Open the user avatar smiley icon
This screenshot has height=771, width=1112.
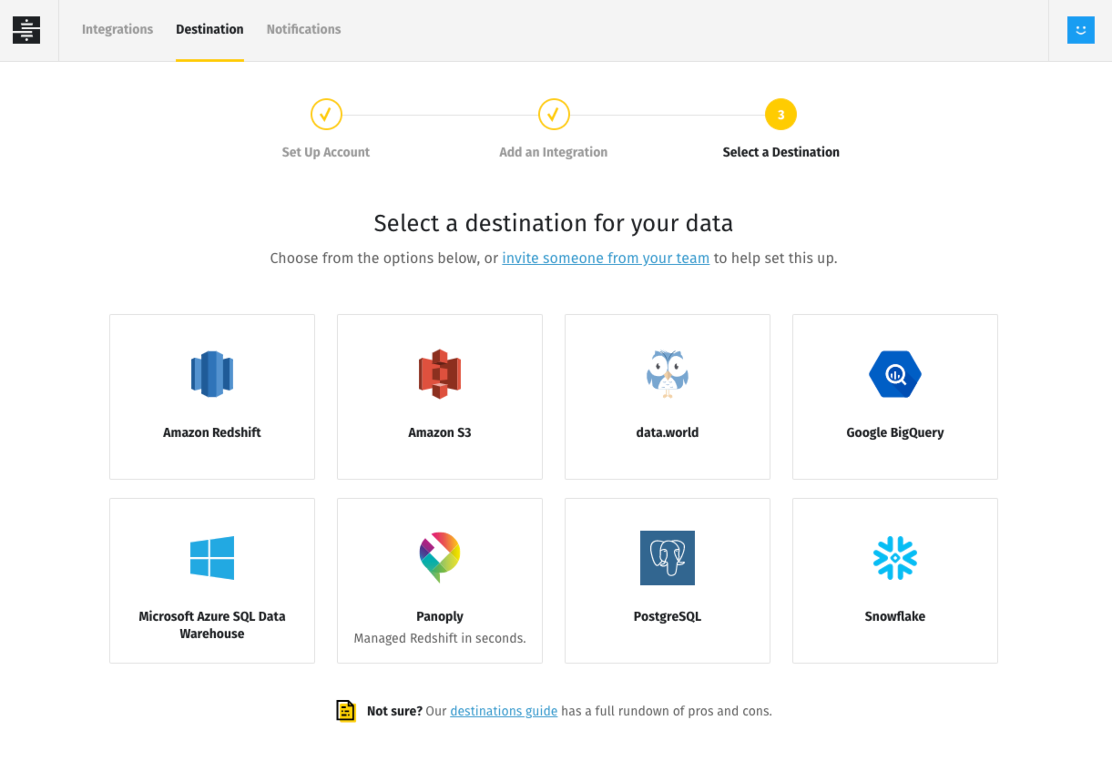1081,30
